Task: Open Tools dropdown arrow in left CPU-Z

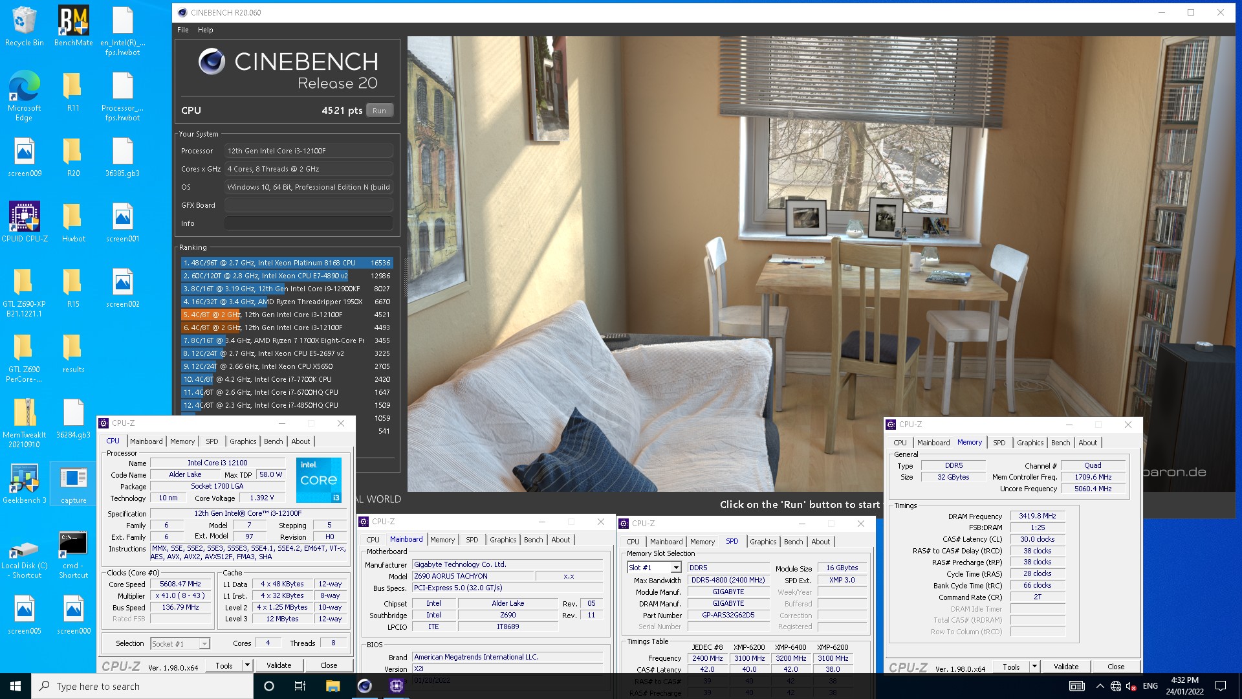Action: point(246,665)
